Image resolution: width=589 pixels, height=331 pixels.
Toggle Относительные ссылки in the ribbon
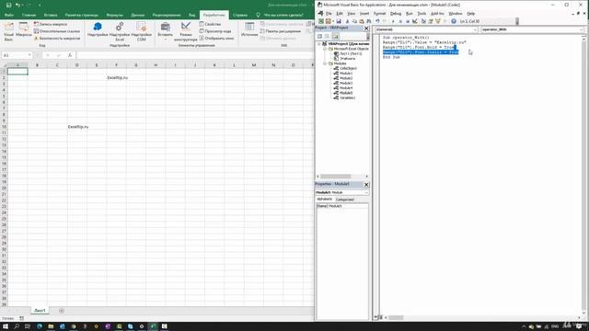point(57,31)
